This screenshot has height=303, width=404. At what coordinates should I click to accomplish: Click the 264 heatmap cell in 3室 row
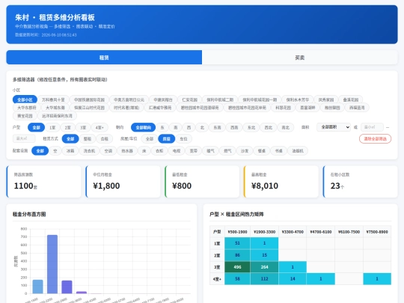click(x=264, y=267)
